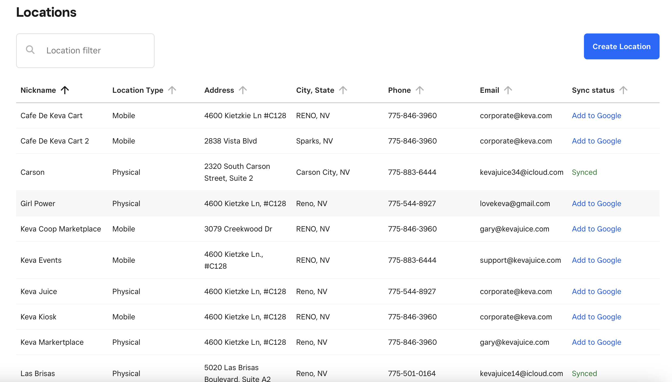The image size is (672, 382).
Task: Select the Keva Juice row
Action: [x=39, y=292]
